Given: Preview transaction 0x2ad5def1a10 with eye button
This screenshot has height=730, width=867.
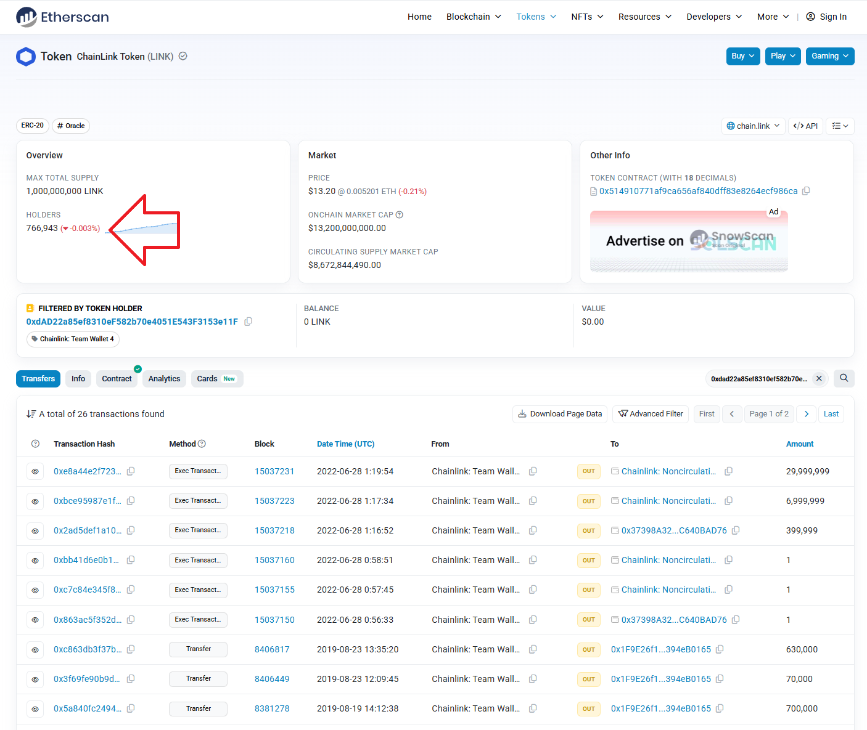Looking at the screenshot, I should point(35,531).
